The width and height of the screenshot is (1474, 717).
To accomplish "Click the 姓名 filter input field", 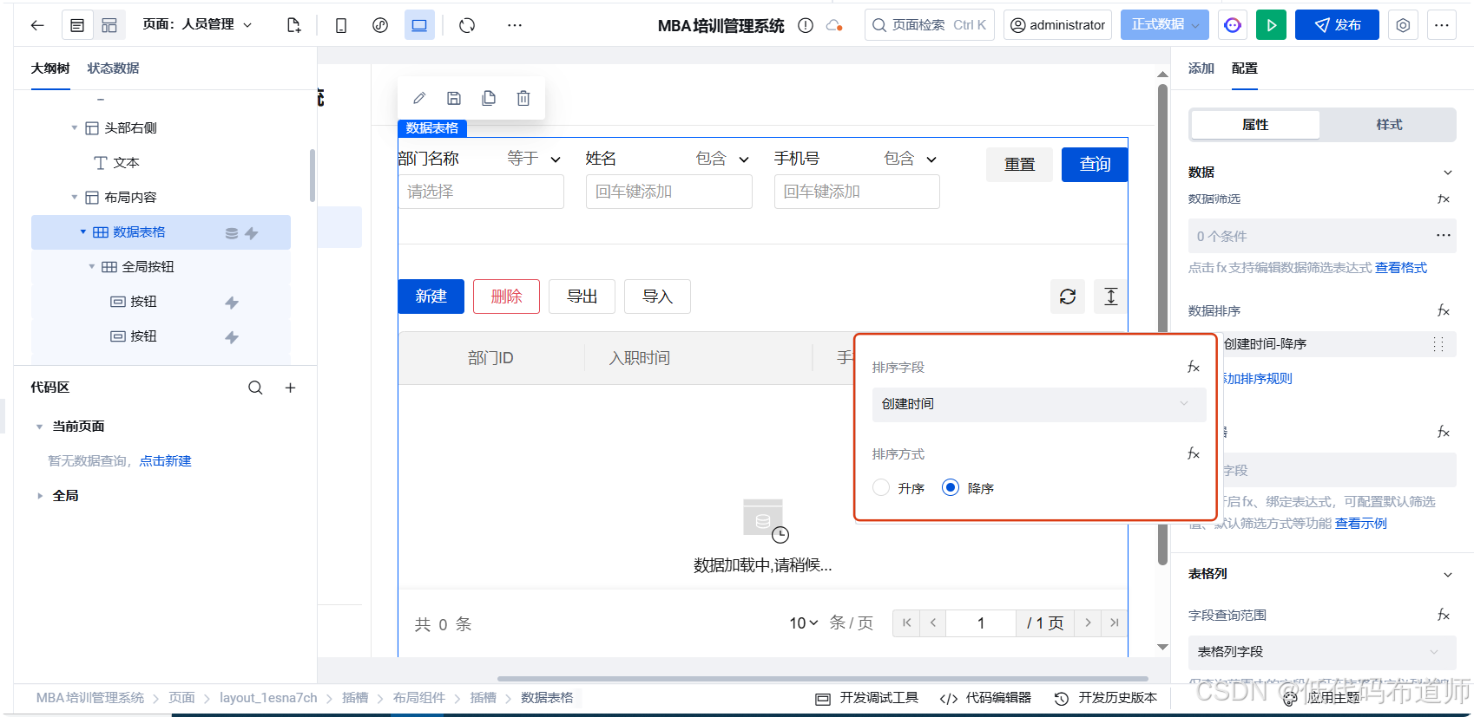I will pyautogui.click(x=669, y=192).
